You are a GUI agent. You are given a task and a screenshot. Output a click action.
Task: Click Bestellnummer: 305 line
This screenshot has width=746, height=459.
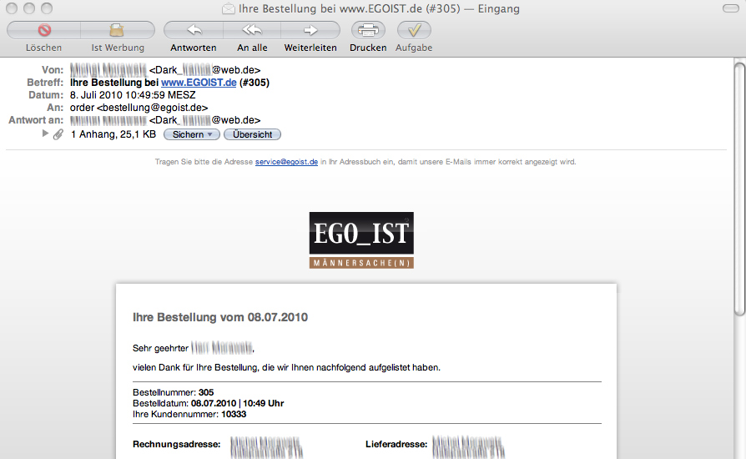[x=174, y=392]
